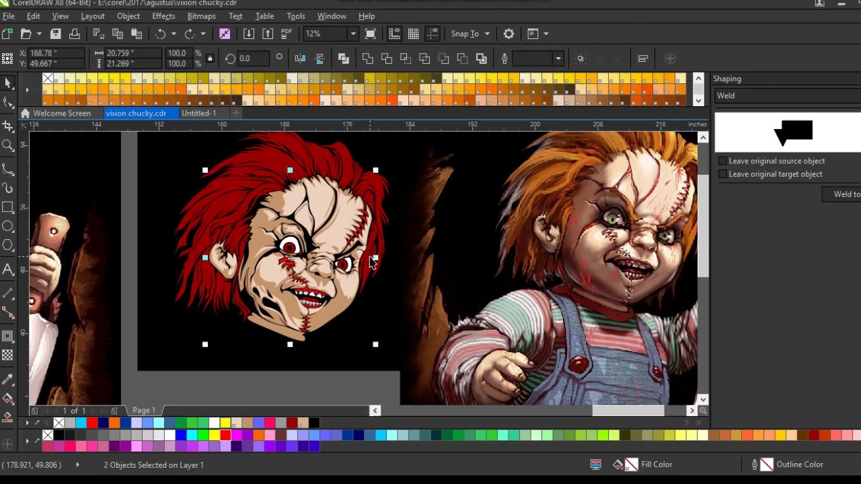Toggle the purple search content button

click(x=225, y=34)
